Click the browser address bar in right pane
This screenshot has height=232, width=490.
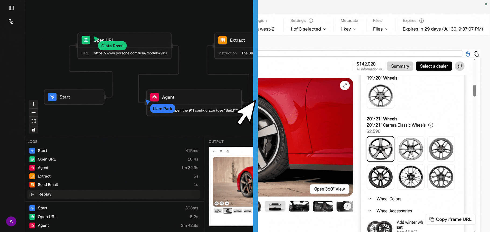(360, 53)
